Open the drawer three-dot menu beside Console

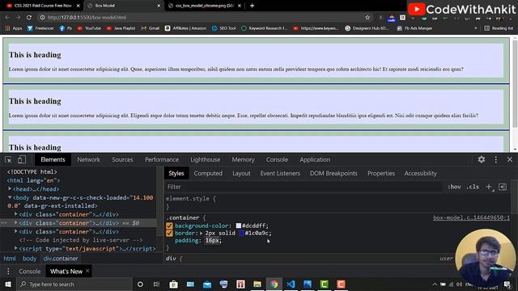pos(8,272)
